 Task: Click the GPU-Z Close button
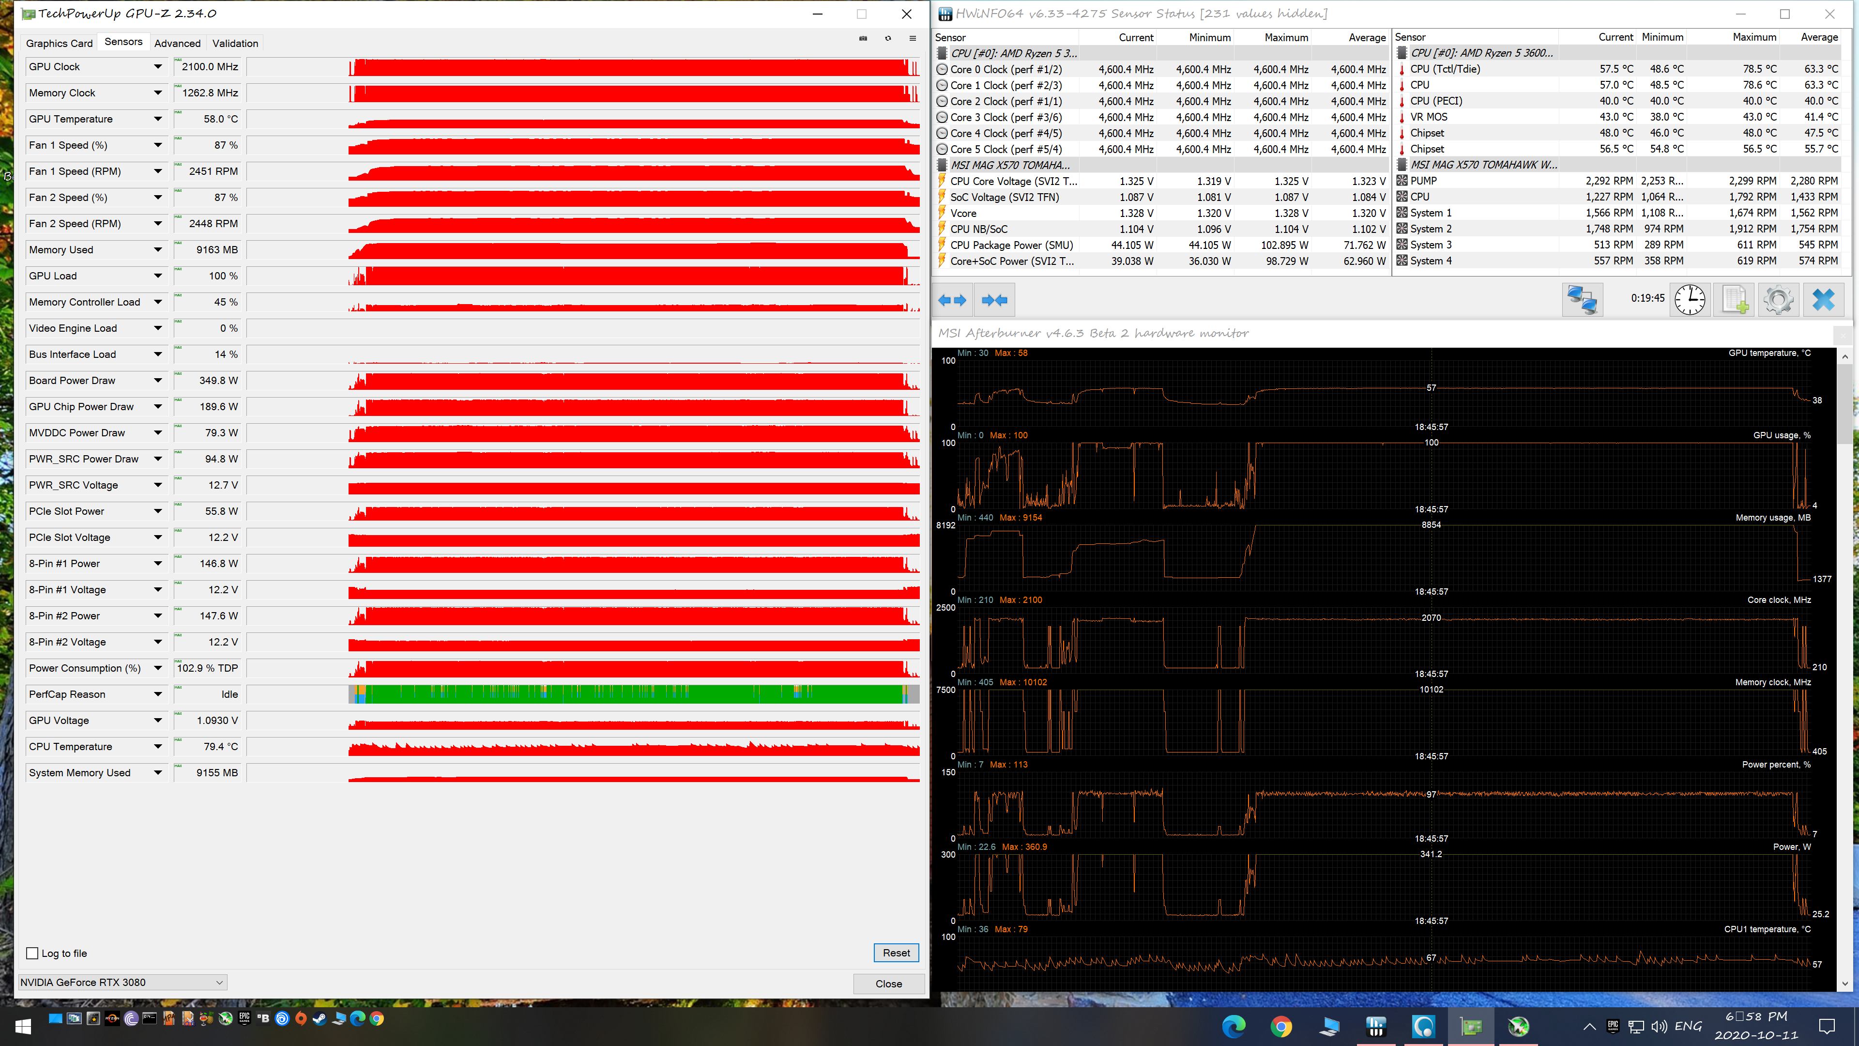pos(888,984)
